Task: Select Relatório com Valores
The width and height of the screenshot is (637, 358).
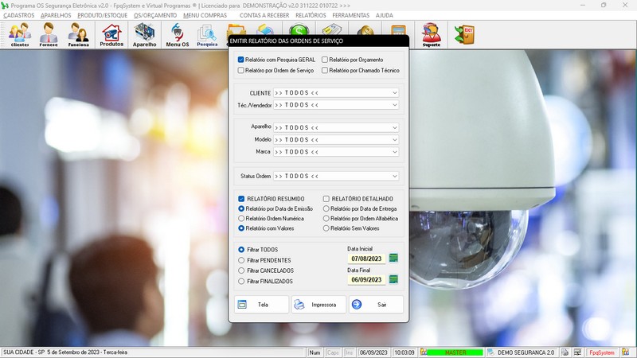Action: [x=241, y=228]
